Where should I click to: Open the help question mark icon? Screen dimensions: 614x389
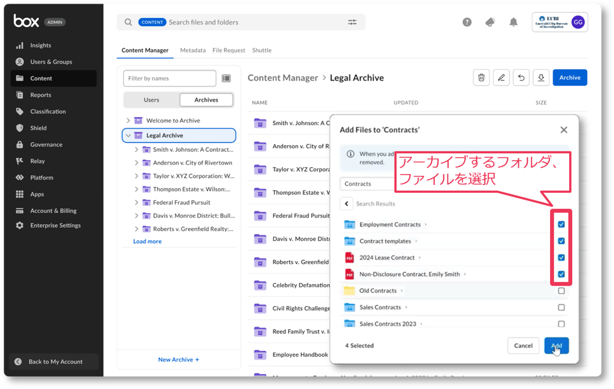point(467,21)
